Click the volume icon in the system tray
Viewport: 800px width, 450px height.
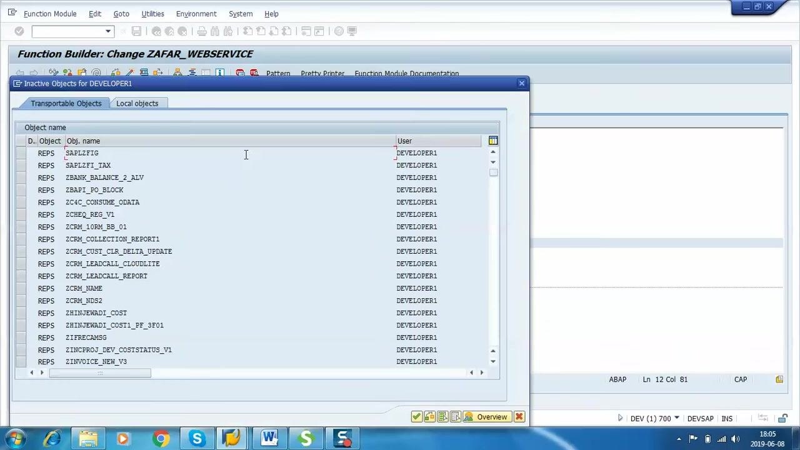click(736, 439)
